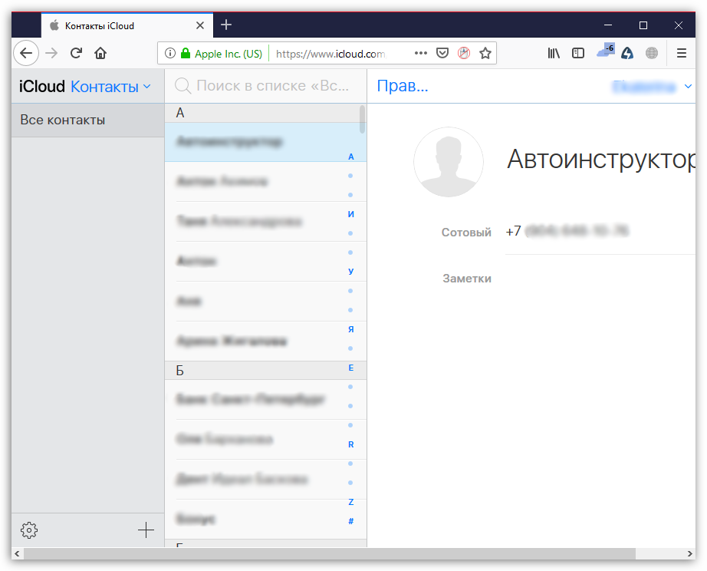Image resolution: width=707 pixels, height=571 pixels.
Task: Click the Прав... edit button
Action: click(403, 85)
